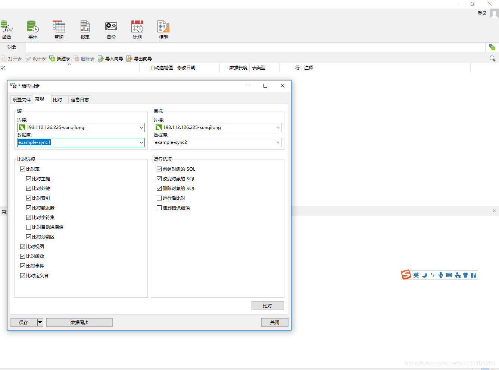This screenshot has height=370, width=499.
Task: Switch to the 设置文件 tab
Action: tap(22, 99)
